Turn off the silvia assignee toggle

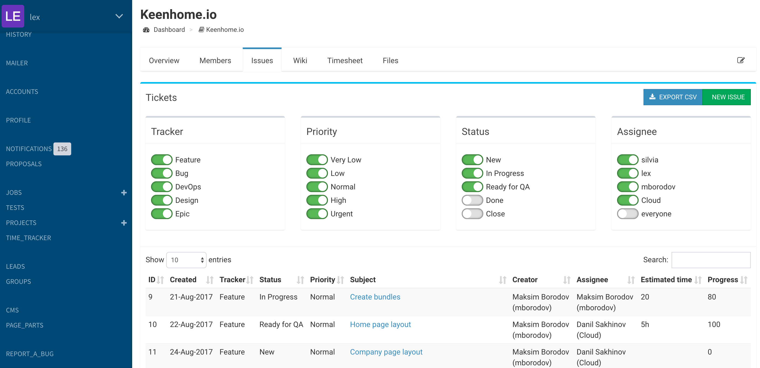[628, 160]
